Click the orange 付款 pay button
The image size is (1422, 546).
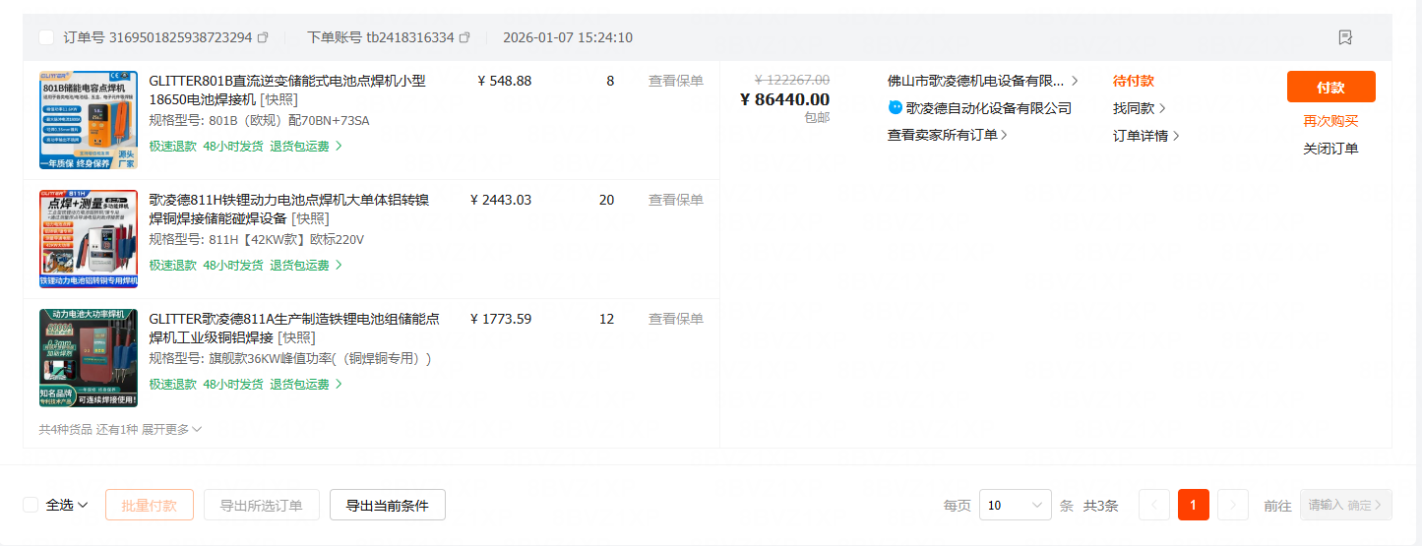1330,87
